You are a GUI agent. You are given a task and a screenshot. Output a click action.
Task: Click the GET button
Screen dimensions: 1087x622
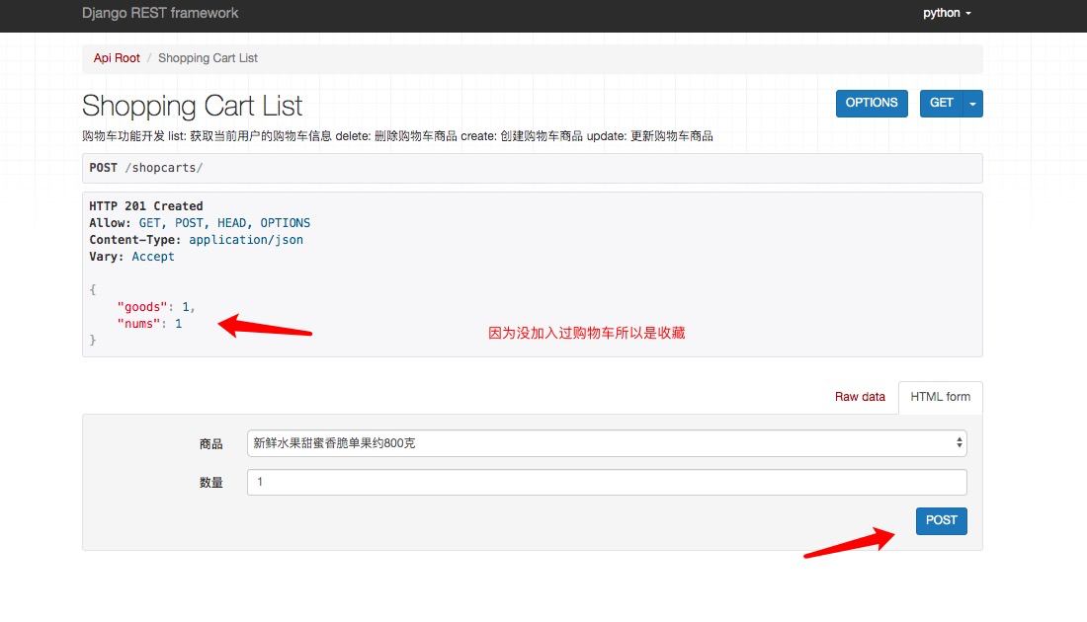(x=941, y=104)
